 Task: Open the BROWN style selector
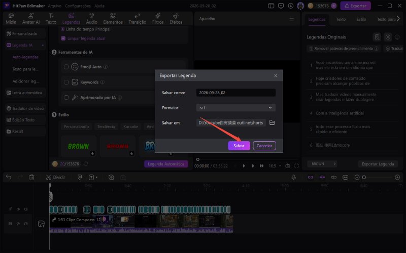pos(323,164)
